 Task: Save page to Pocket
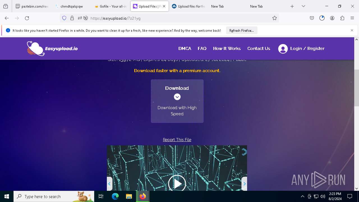tap(312, 18)
